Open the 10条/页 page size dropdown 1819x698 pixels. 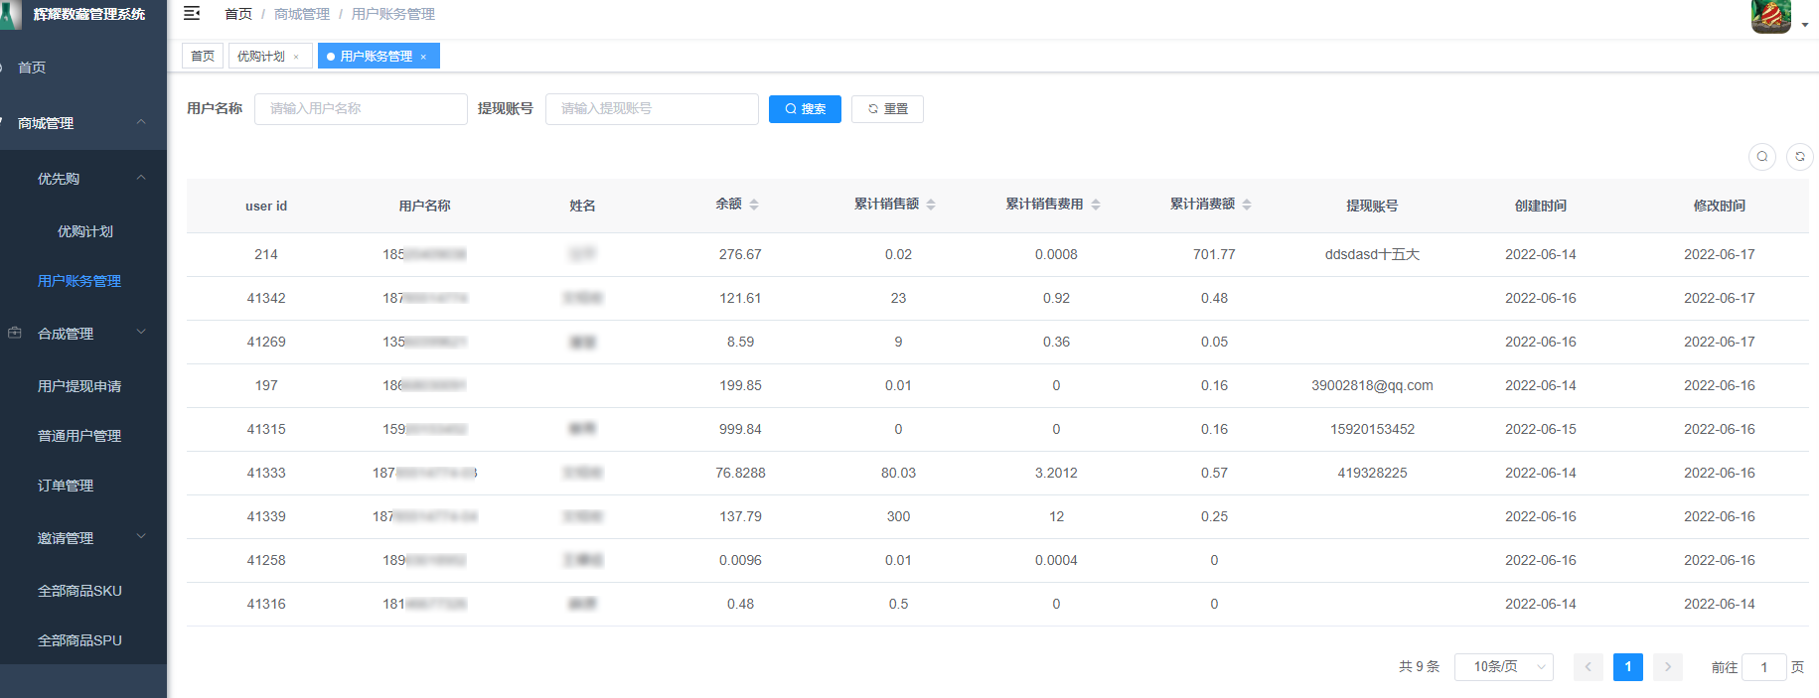point(1503,667)
